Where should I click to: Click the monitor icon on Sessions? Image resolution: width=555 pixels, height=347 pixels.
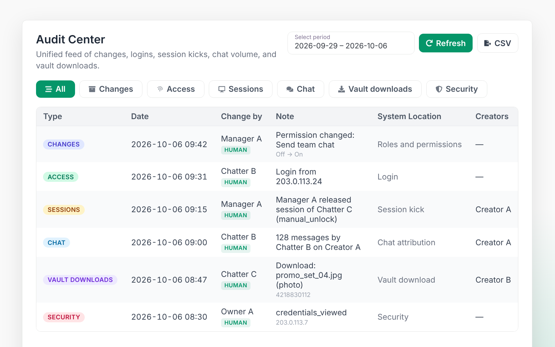(x=222, y=89)
